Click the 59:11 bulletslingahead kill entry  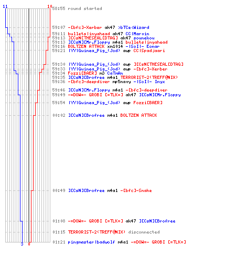(101, 34)
